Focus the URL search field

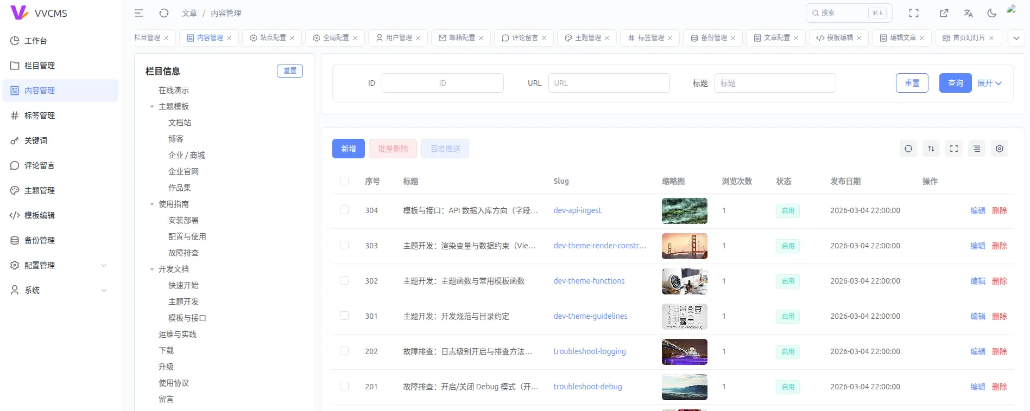pyautogui.click(x=609, y=83)
